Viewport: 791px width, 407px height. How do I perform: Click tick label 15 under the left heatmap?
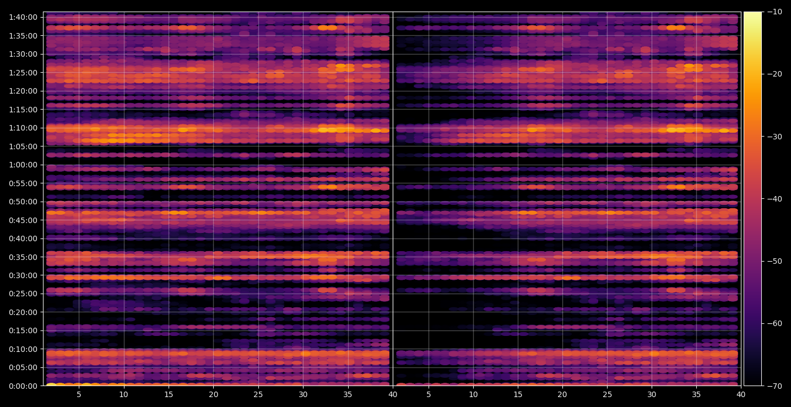point(169,394)
